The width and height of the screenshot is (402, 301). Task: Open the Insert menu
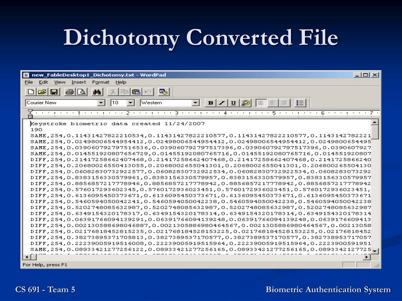[x=79, y=82]
